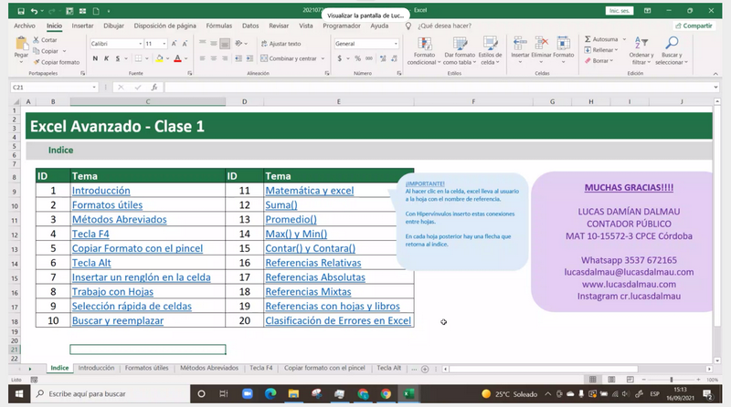Viewport: 731px width, 407px height.
Task: Switch to Page Layout view icon
Action: [611, 380]
